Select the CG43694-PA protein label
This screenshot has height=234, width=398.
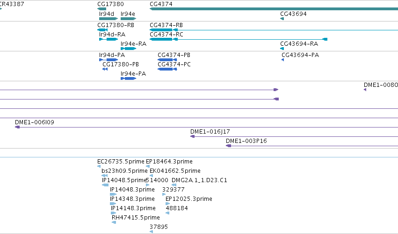[x=300, y=55]
